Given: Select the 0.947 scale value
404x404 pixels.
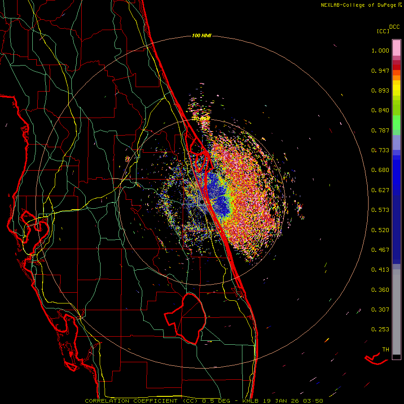Looking at the screenshot, I should (380, 70).
